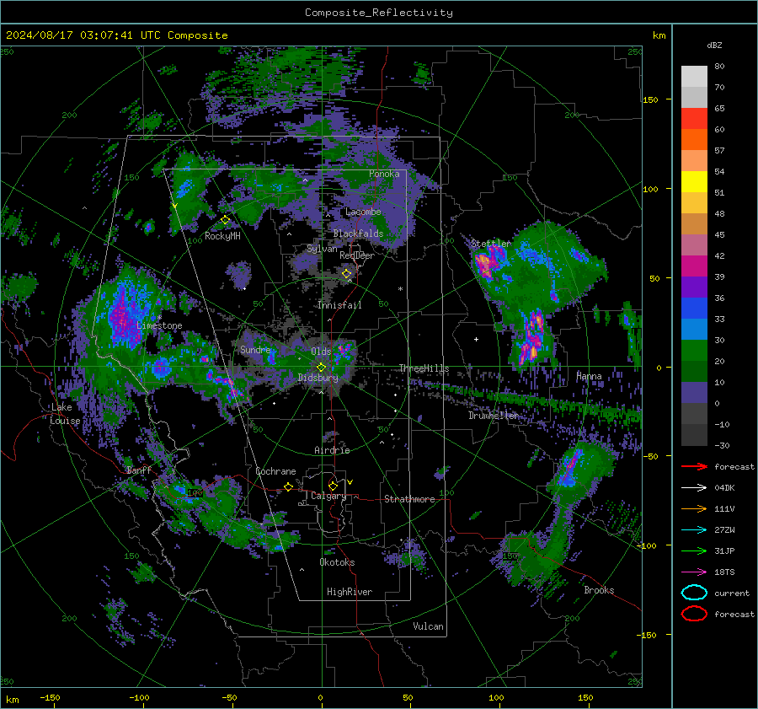Click the orange 111V arrow legend icon
The width and height of the screenshot is (758, 709).
[x=694, y=508]
